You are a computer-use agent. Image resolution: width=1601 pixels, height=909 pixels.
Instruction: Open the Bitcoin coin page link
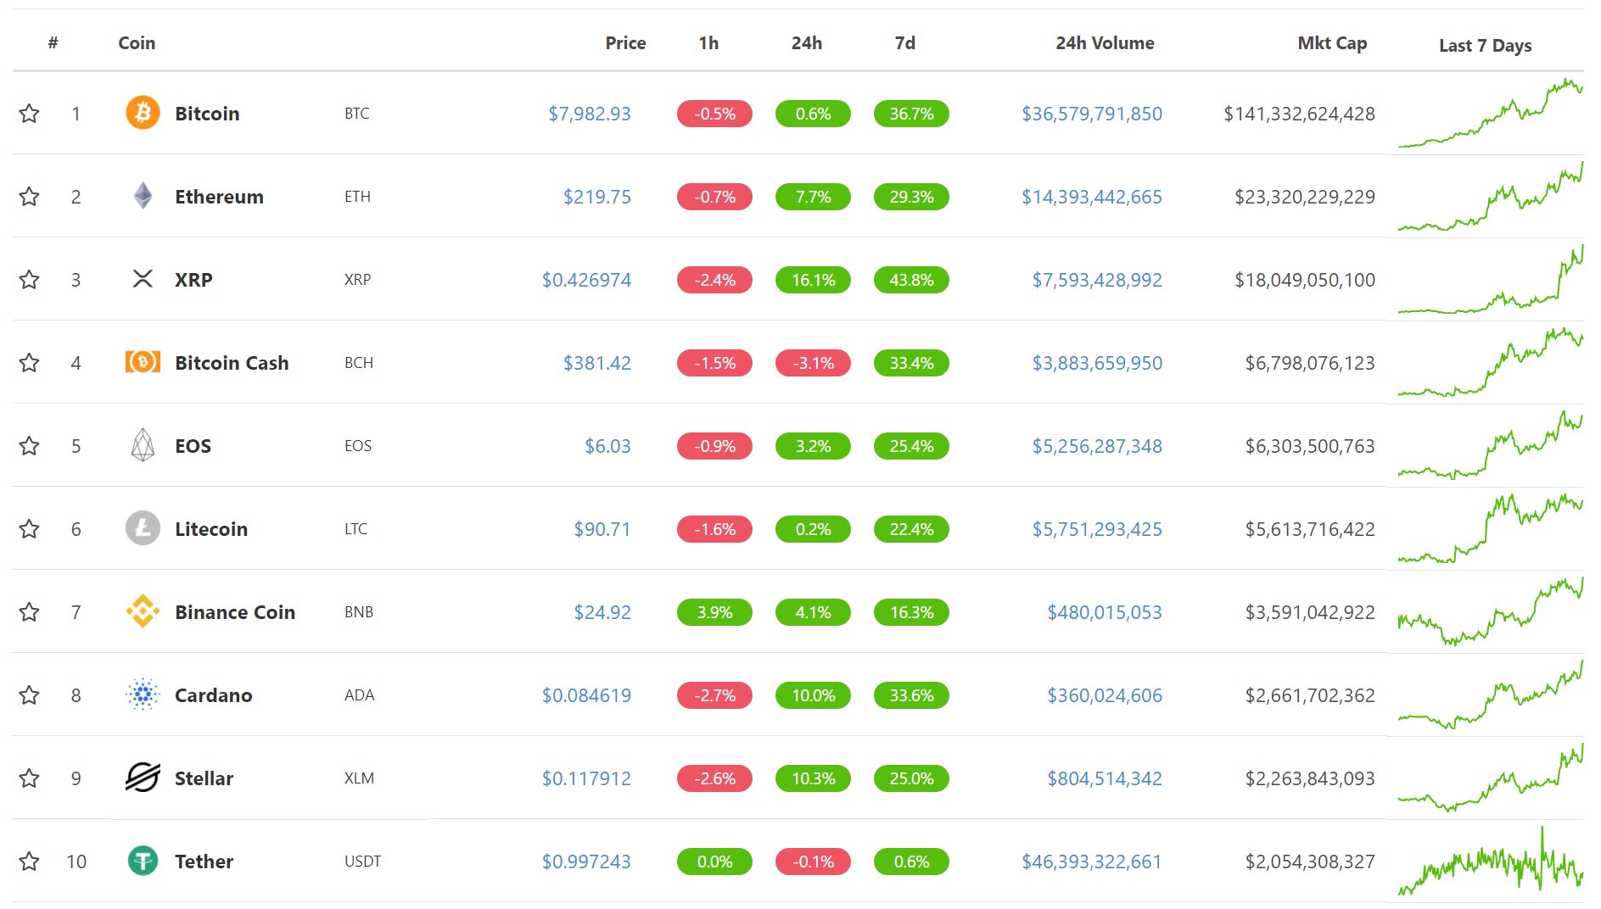(x=207, y=113)
